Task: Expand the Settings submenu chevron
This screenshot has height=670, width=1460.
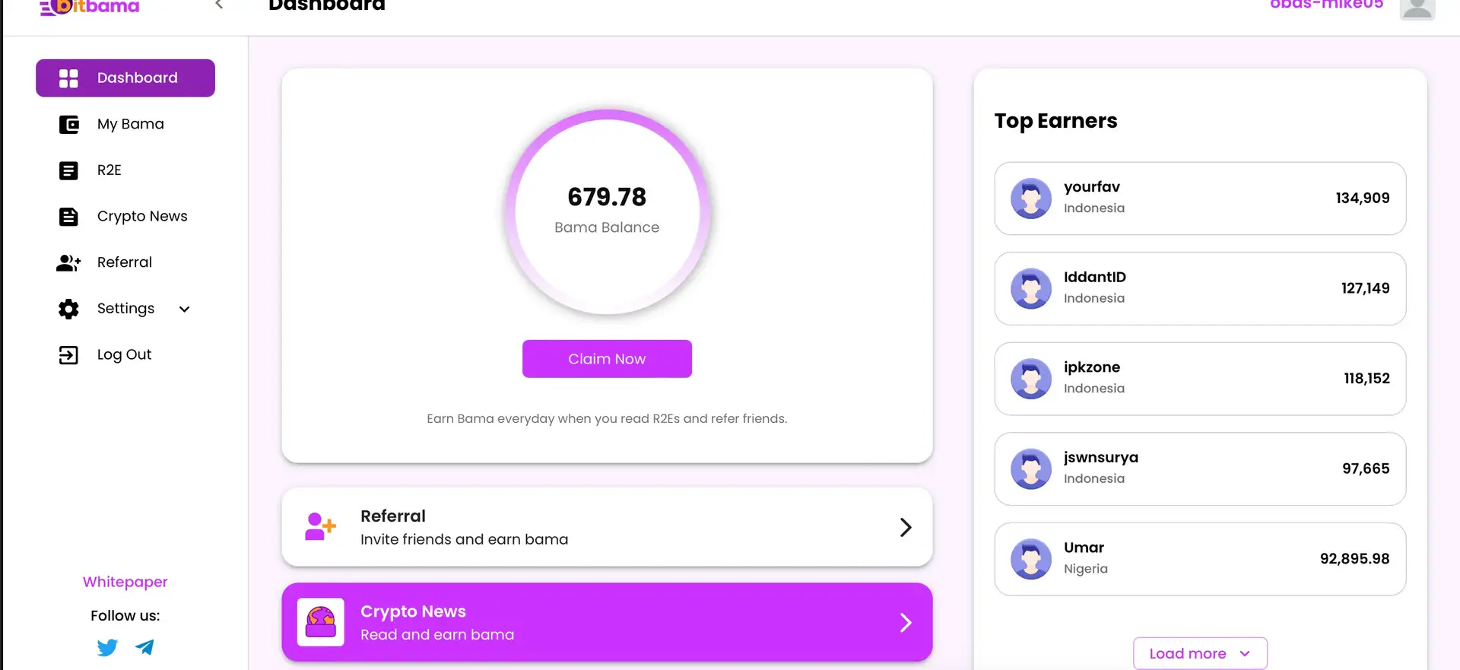Action: pos(184,309)
